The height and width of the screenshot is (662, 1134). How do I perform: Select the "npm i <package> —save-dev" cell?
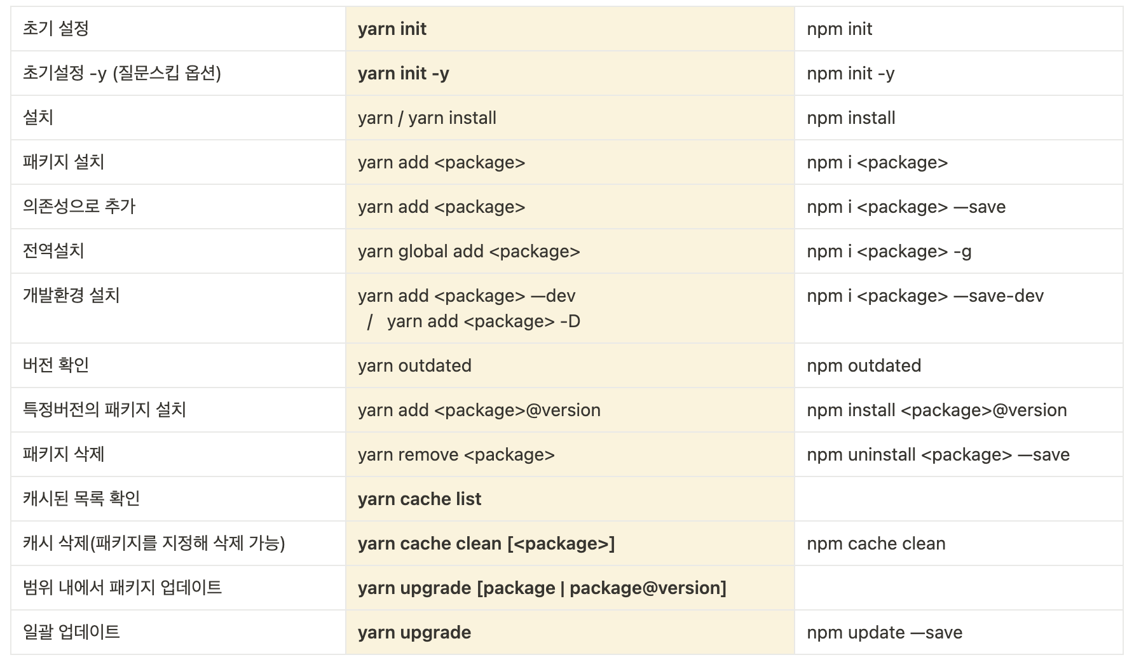925,296
